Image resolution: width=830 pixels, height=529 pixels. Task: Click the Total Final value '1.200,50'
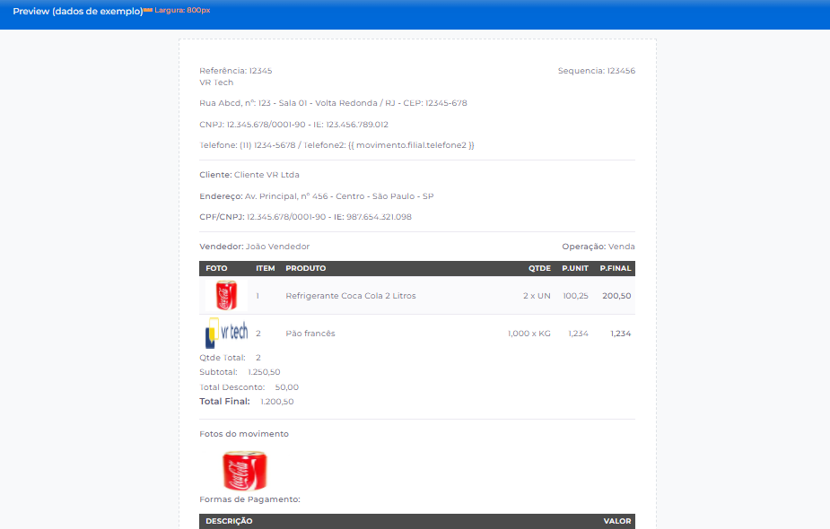277,402
